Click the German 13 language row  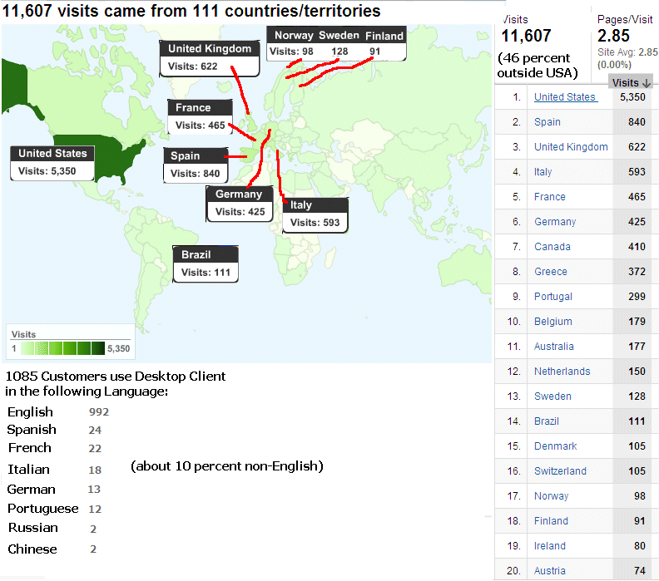click(54, 490)
